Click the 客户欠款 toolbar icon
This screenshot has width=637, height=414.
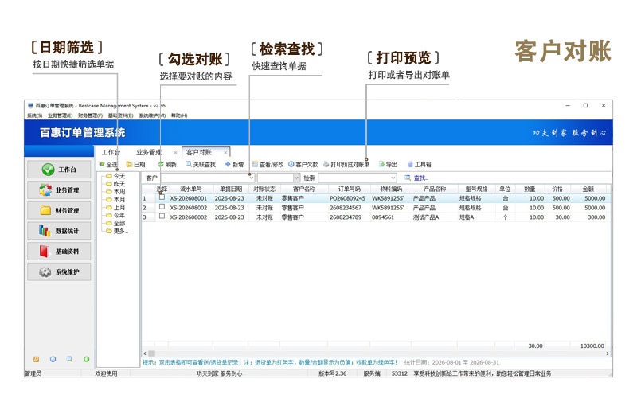pyautogui.click(x=291, y=164)
